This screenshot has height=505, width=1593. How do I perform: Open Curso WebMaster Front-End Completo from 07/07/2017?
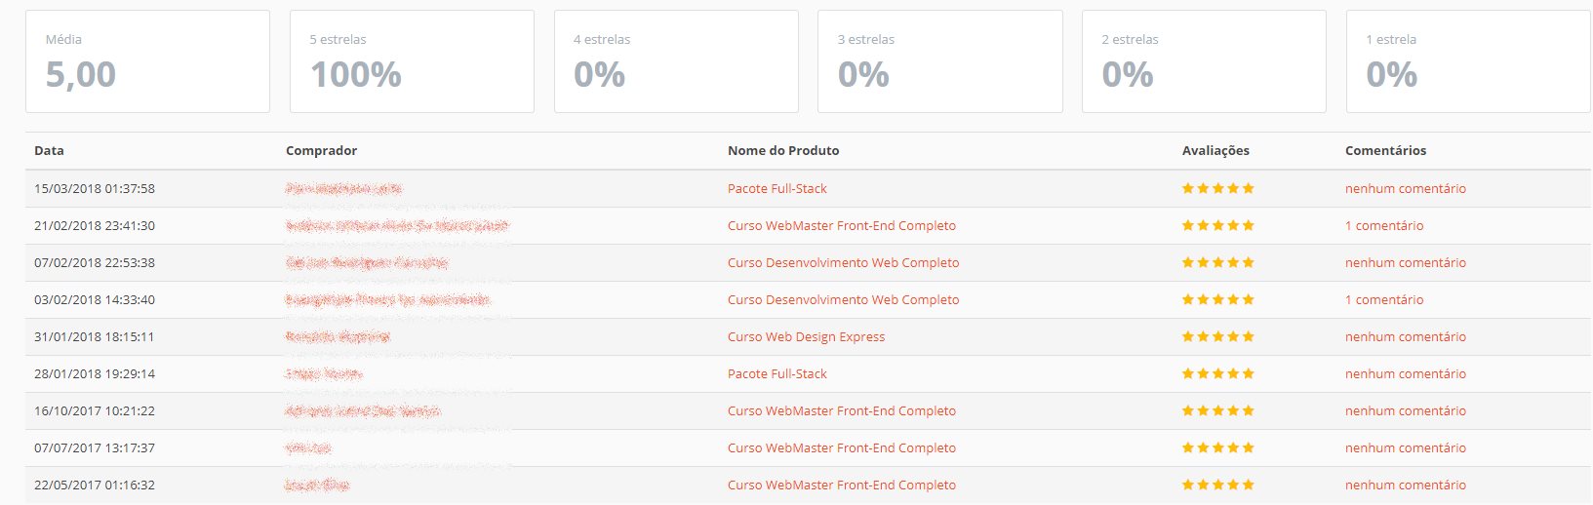[841, 447]
